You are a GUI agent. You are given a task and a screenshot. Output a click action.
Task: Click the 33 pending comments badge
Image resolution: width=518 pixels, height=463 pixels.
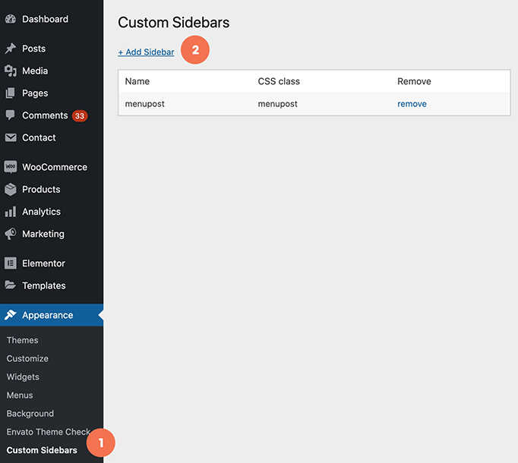(80, 116)
